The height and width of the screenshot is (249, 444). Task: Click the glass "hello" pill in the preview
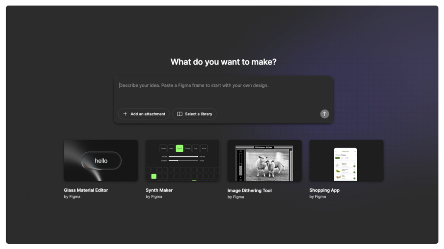click(x=101, y=161)
